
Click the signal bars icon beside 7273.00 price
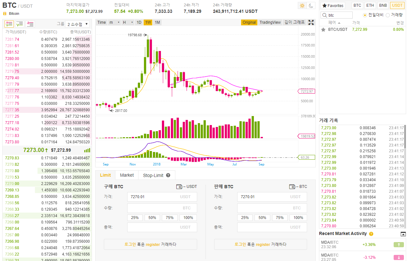click(x=87, y=150)
